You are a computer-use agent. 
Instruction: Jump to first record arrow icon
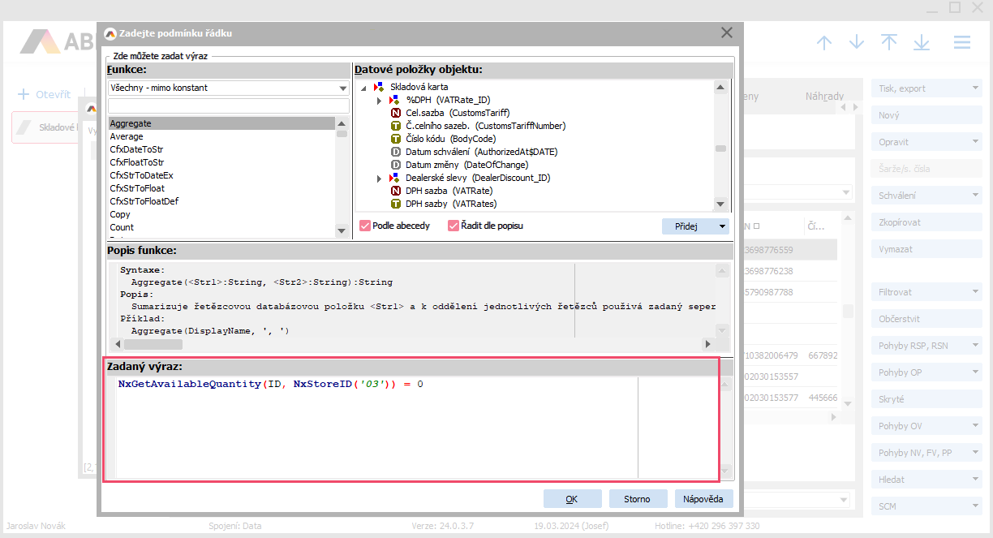pyautogui.click(x=889, y=42)
